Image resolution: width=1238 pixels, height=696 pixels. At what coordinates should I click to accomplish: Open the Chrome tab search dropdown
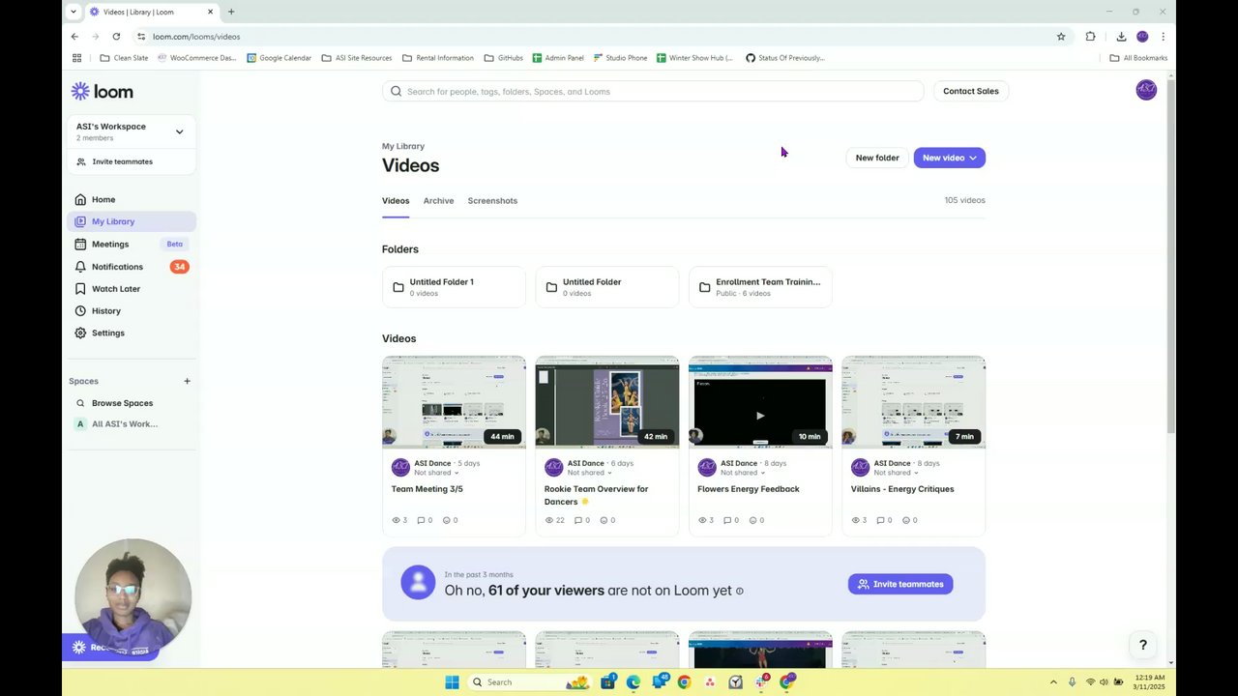click(73, 12)
